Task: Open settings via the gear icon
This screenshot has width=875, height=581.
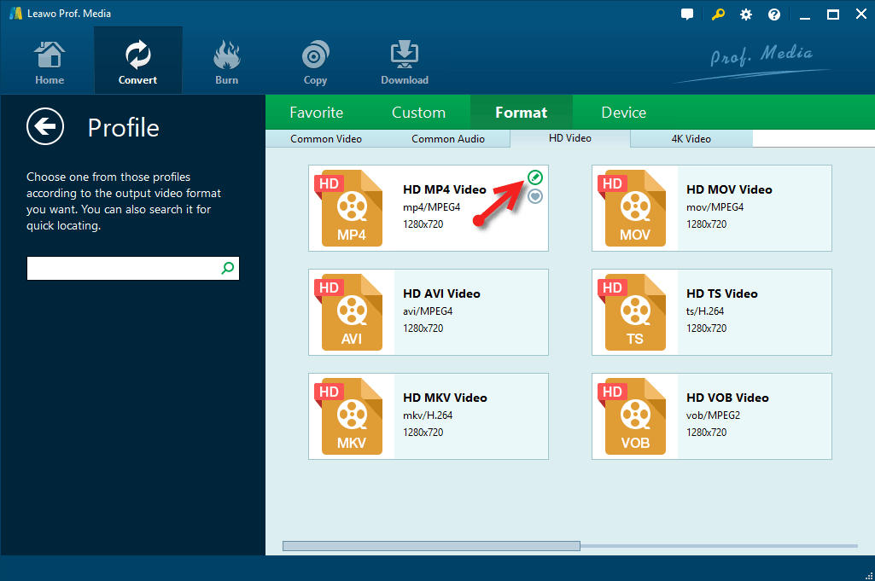Action: [746, 15]
